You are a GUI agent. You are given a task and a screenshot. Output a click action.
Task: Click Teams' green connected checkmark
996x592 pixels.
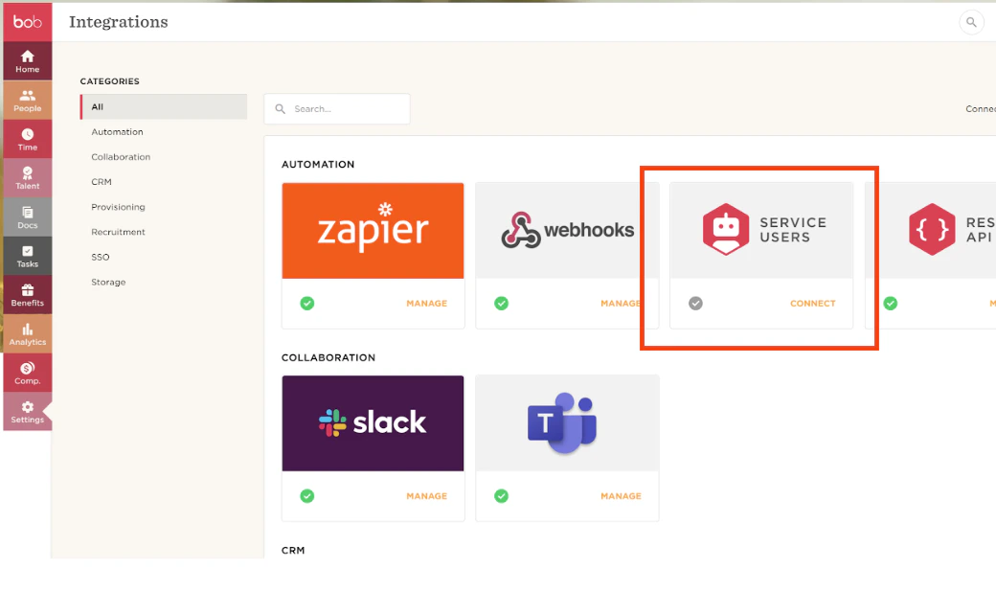501,496
